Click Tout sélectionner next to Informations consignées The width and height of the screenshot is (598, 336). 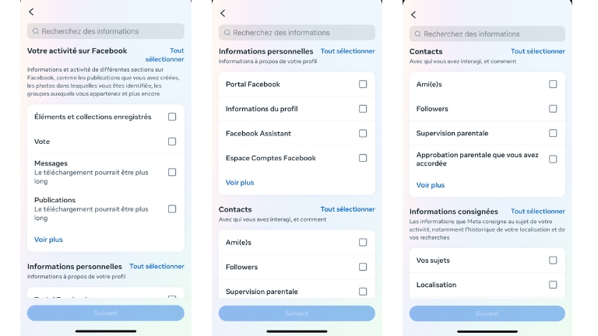click(x=537, y=212)
